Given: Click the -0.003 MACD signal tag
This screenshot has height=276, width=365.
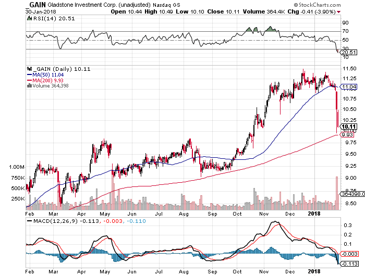Looking at the screenshot, I should pyautogui.click(x=349, y=254).
